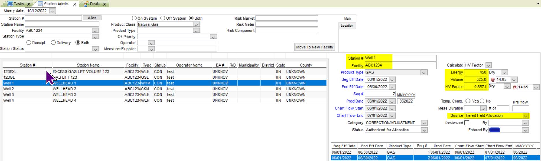Expand the Category dropdown
This screenshot has height=161, width=541.
(424, 123)
